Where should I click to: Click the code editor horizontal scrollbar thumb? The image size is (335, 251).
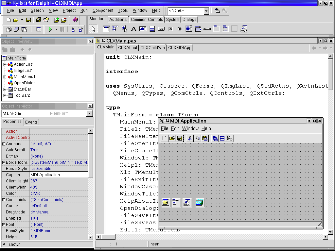pos(108,237)
